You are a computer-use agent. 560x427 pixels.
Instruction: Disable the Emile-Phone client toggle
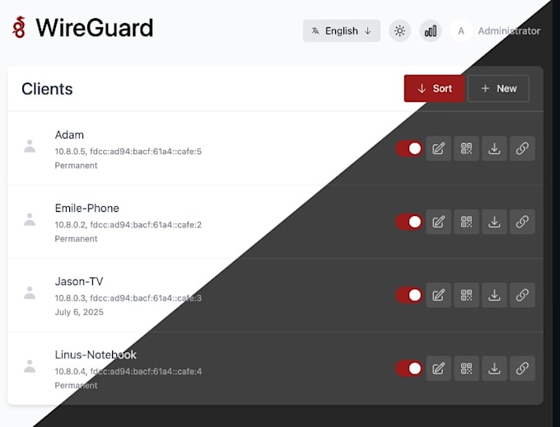(409, 222)
